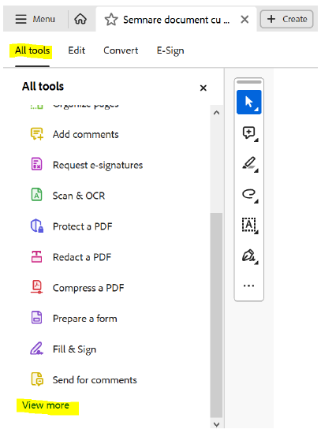
Task: Switch to the Convert tab
Action: [121, 50]
